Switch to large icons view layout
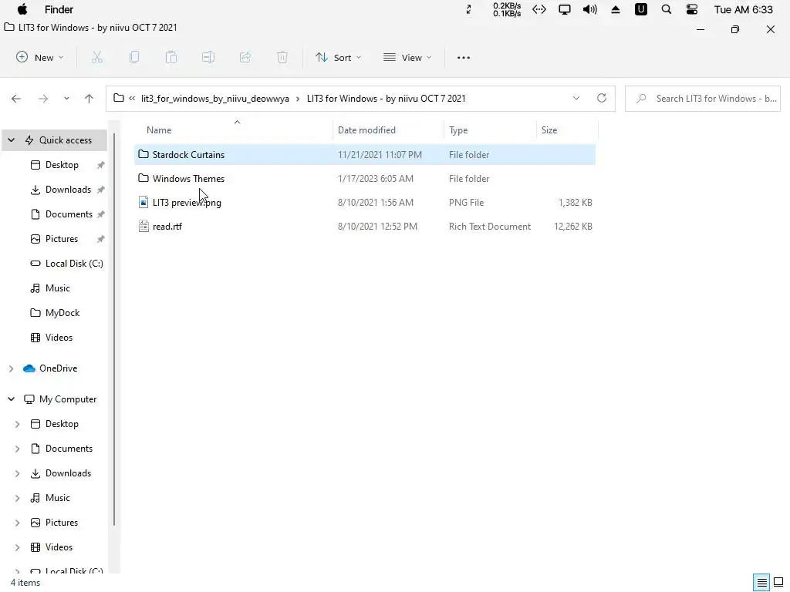The image size is (790, 592). click(778, 583)
